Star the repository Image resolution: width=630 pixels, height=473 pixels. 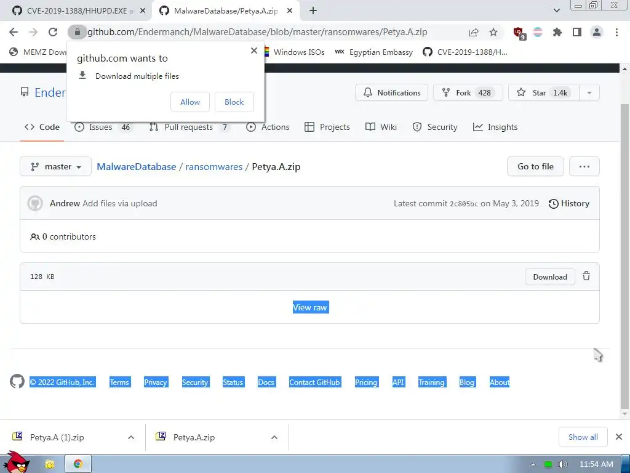pos(544,92)
